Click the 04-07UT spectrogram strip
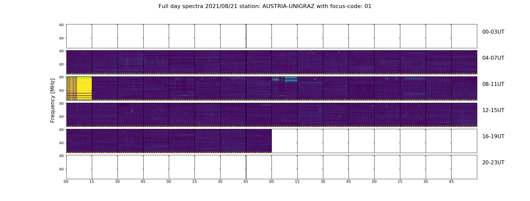Viewport: 530px width, 201px height. point(272,62)
